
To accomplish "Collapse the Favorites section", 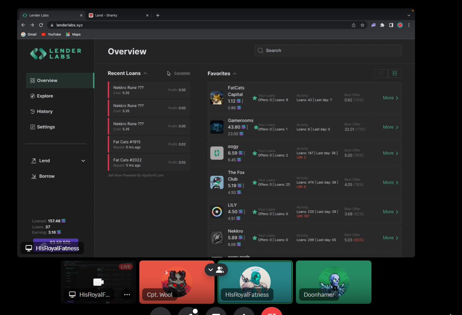I will point(235,74).
